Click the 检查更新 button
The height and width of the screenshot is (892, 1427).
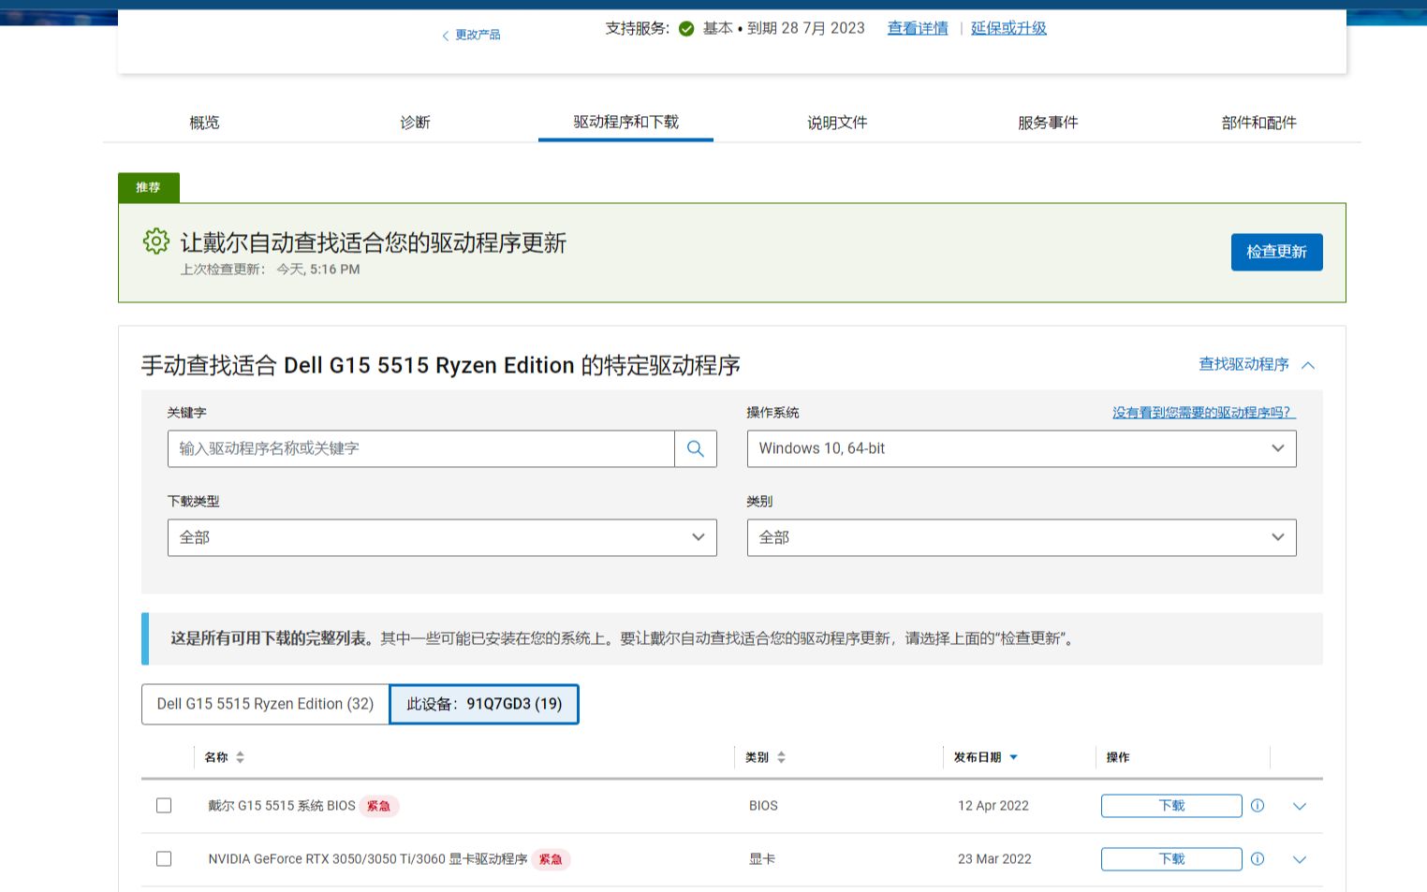(1276, 252)
